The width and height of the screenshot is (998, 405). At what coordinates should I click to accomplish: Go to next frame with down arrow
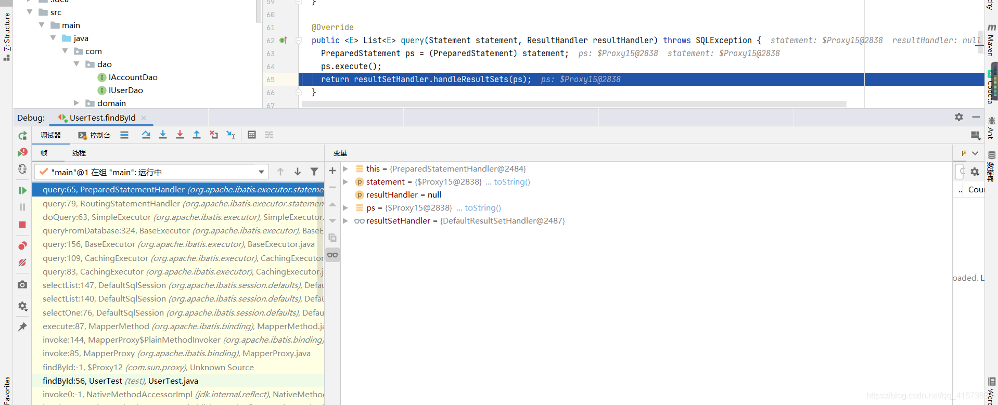pyautogui.click(x=298, y=172)
